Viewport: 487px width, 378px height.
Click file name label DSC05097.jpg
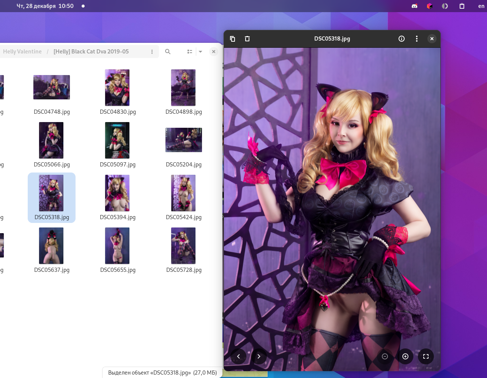[x=118, y=165]
